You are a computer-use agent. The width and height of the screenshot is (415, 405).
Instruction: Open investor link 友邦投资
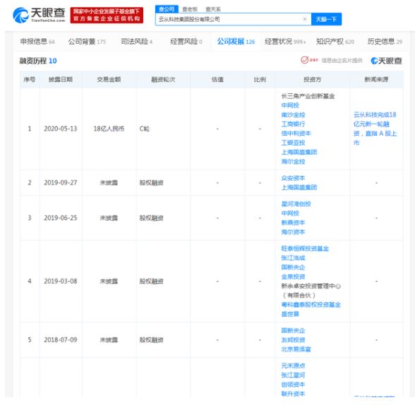click(293, 340)
